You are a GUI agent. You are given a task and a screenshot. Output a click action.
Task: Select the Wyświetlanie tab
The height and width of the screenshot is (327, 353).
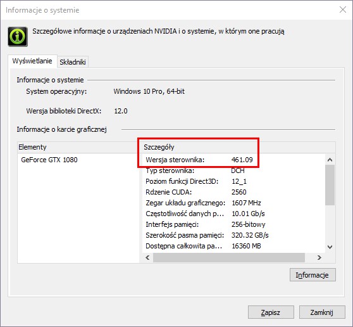point(32,61)
